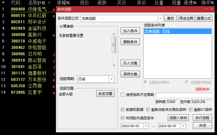Screen dimensions: 217x135
Task: Run 执行选股 stock screening
Action: (x=202, y=118)
